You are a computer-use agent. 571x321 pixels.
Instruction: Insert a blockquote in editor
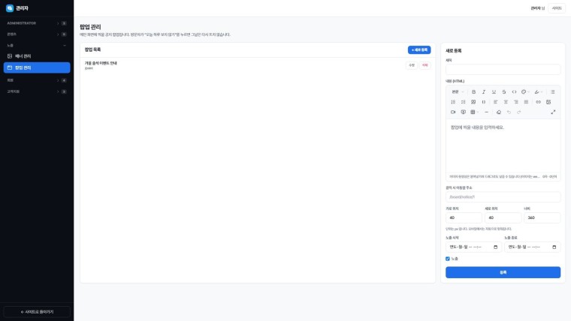point(473,102)
